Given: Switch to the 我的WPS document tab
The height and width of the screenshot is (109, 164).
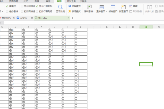Looking at the screenshot, I should [x=6, y=18].
